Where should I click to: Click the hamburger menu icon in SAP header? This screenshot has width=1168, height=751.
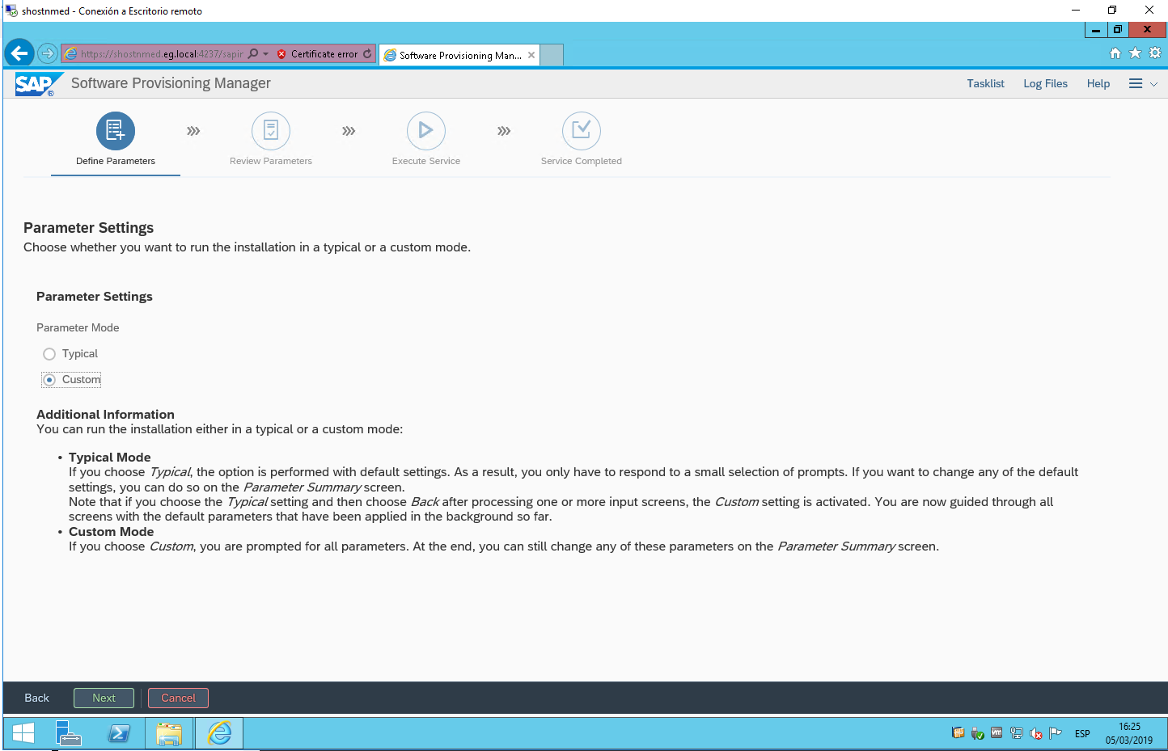[x=1136, y=83]
